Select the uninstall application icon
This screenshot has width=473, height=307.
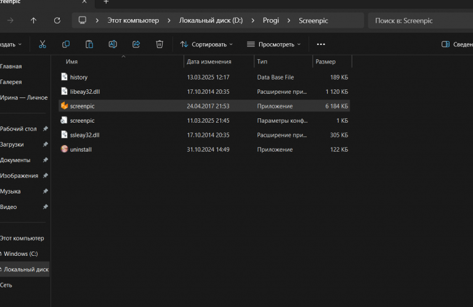click(64, 149)
